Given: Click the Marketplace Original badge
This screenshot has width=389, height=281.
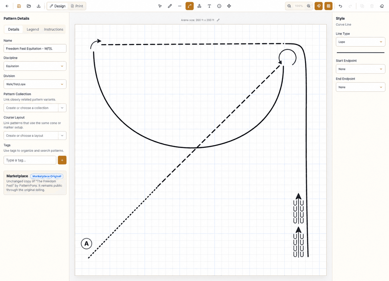Looking at the screenshot, I should (47, 176).
